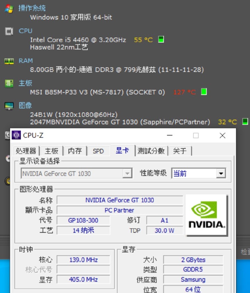Click the GPU temperature indicator next to 32 °C
This screenshot has width=250, height=293.
[245, 122]
